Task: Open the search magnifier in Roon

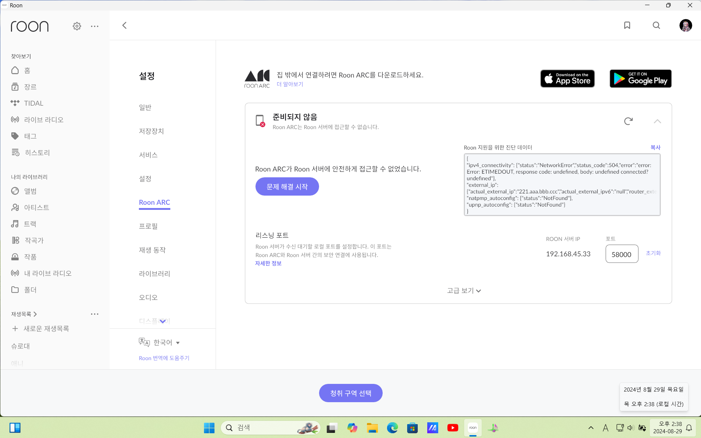Action: 656,25
